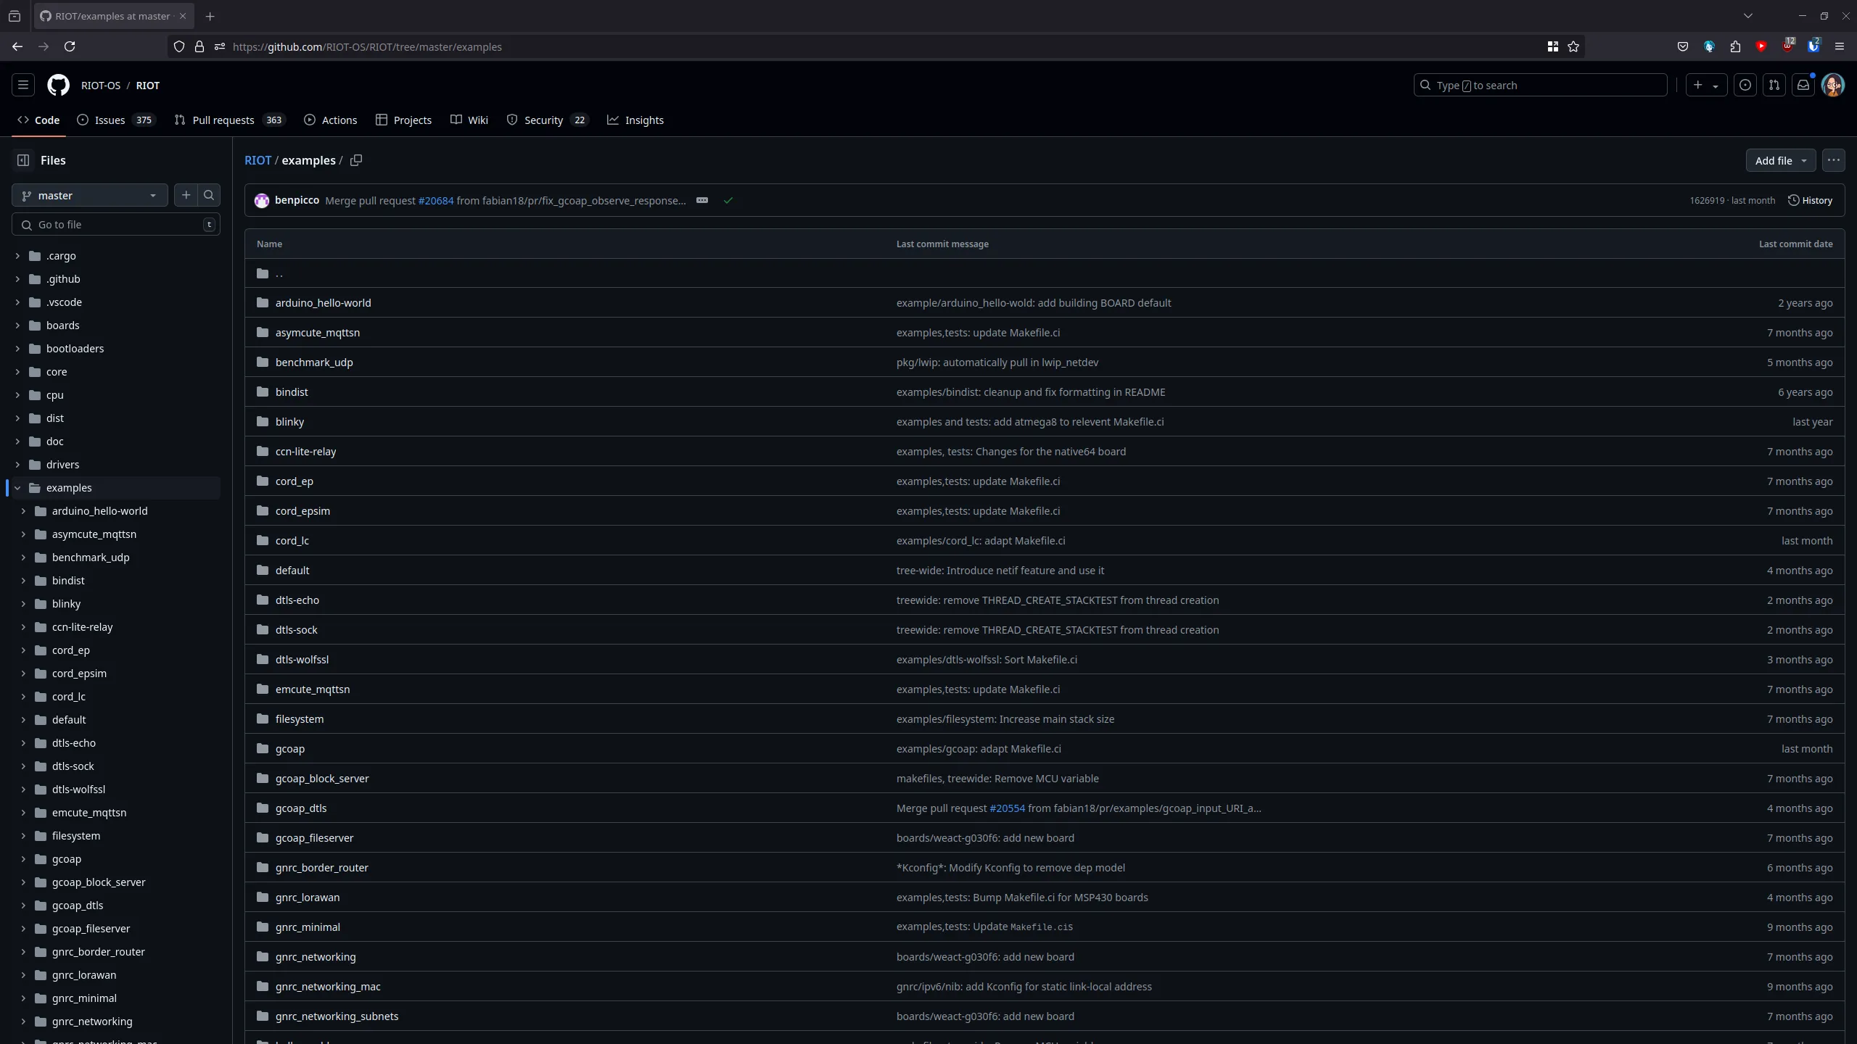This screenshot has height=1044, width=1857.
Task: Open commit hash 1626919
Action: point(1707,201)
